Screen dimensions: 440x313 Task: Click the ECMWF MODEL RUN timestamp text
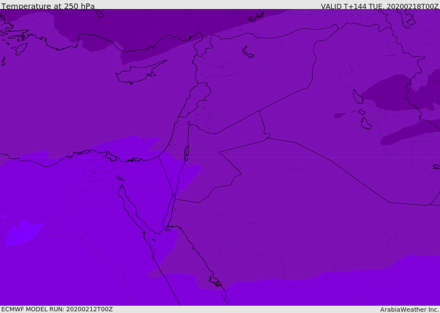57,309
